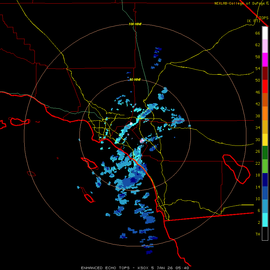Click the legend value "42"

258,104
